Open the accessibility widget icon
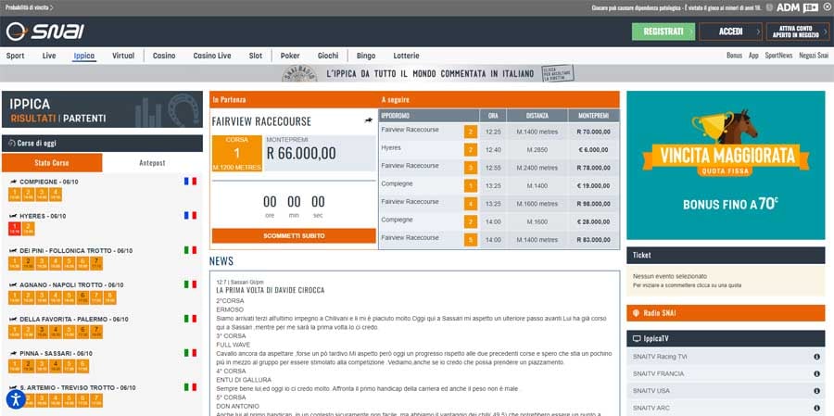Image resolution: width=834 pixels, height=416 pixels. (16, 399)
